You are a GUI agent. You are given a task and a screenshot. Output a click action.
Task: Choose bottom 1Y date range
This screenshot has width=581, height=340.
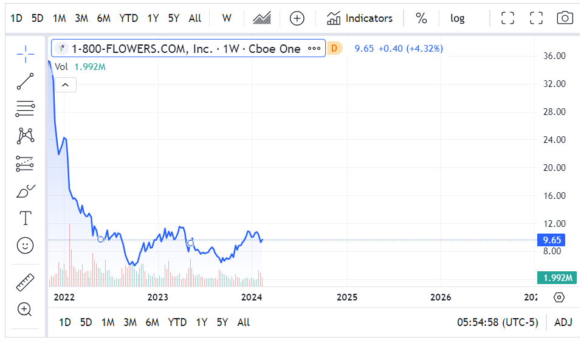pyautogui.click(x=202, y=322)
